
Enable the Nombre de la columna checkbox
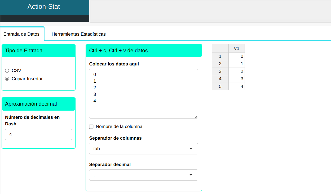91,127
